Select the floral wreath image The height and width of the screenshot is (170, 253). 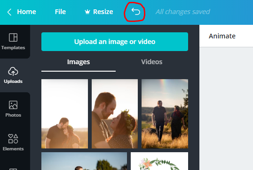pos(159,161)
